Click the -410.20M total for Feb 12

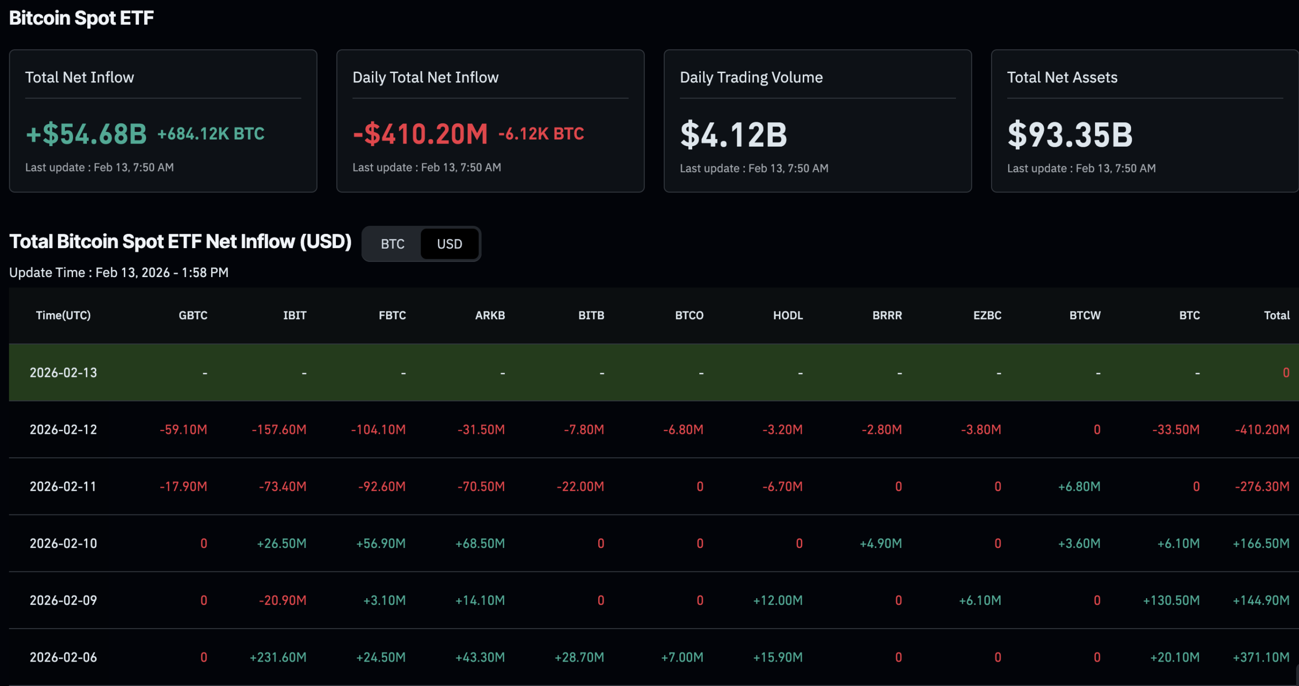(x=1262, y=429)
